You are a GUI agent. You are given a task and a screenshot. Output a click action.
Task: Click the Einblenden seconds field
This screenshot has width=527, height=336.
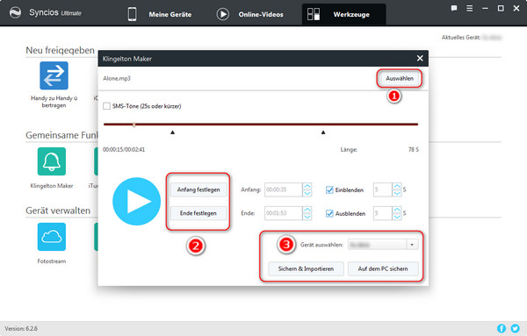[x=382, y=189]
